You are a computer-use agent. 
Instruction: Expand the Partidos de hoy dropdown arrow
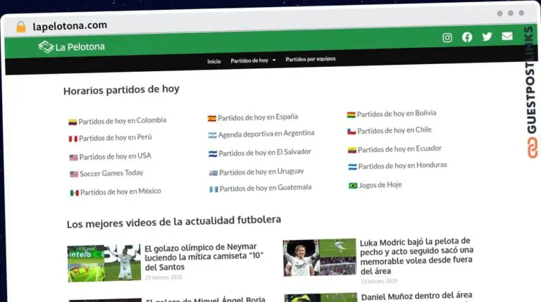click(x=274, y=61)
